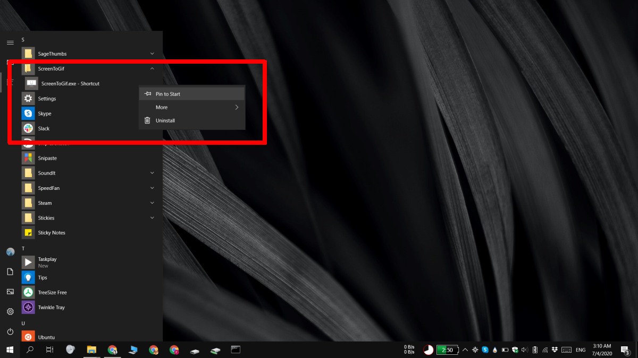Screen dimensions: 638x358
Task: Open Task View on the taskbar
Action: pyautogui.click(x=49, y=350)
